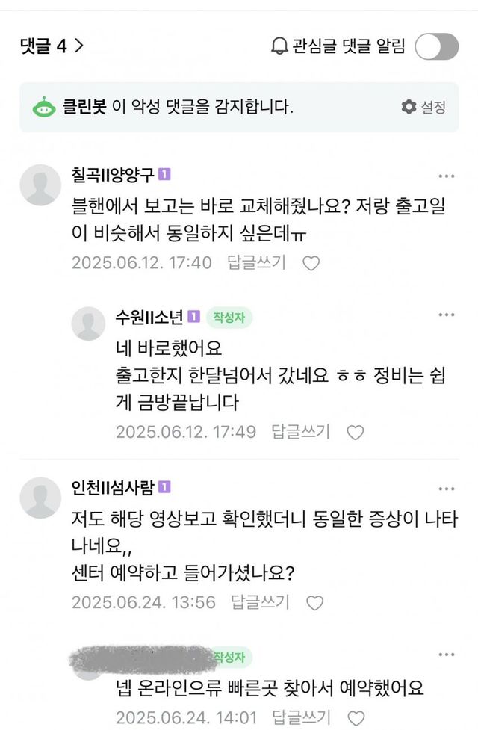478x730 pixels.
Task: Open more options for 수원II소년's reply
Action: pos(447,316)
